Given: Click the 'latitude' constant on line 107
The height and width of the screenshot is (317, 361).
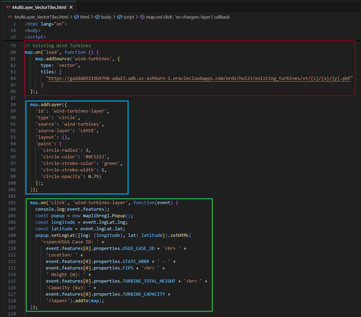Looking at the screenshot, I should (62, 229).
